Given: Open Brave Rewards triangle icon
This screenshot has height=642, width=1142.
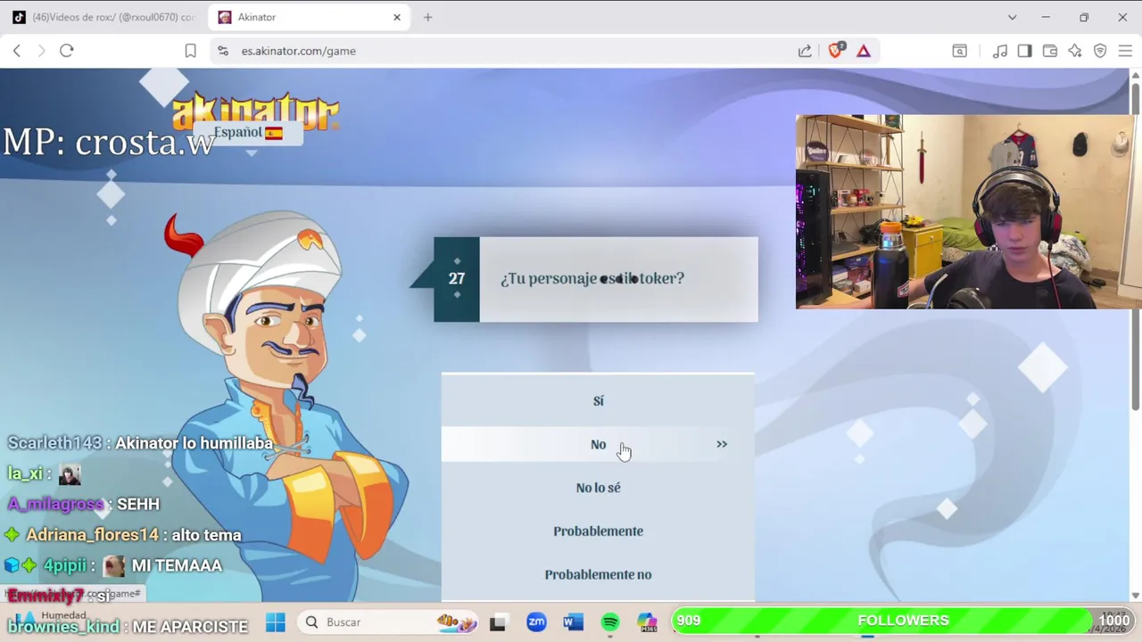Looking at the screenshot, I should [864, 51].
